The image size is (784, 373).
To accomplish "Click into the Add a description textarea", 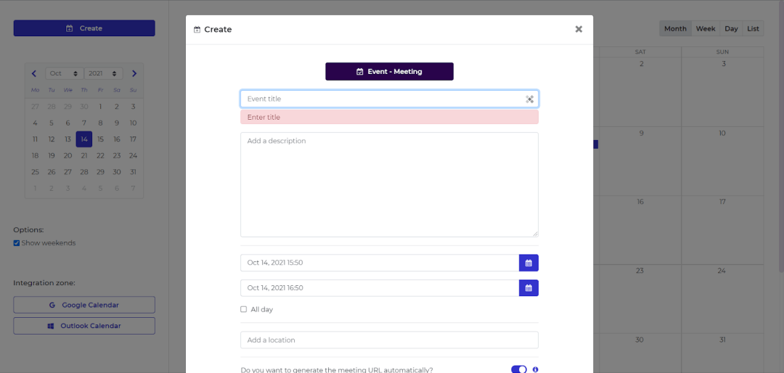I will coord(389,184).
